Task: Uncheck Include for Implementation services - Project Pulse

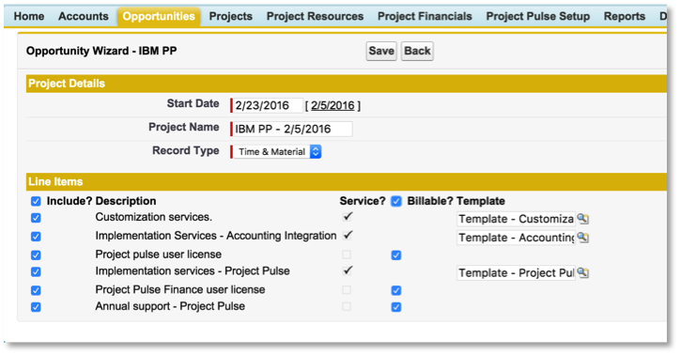Action: [x=36, y=271]
